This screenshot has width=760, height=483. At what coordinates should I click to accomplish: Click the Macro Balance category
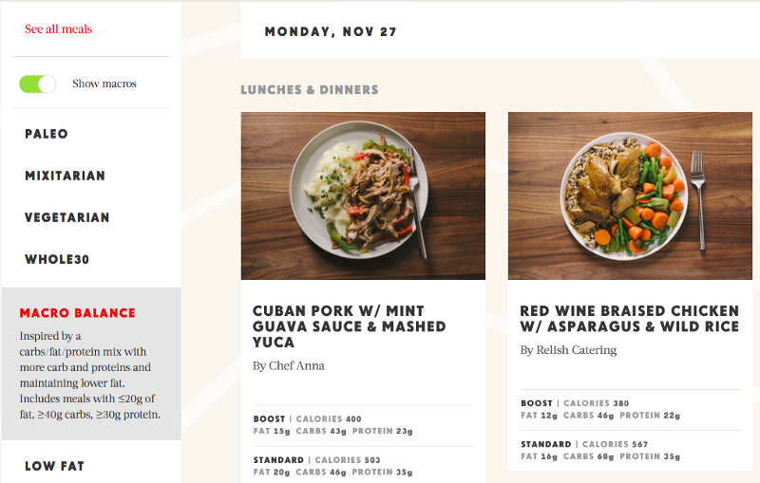click(78, 313)
